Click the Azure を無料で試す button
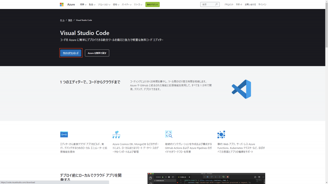This screenshot has width=328, height=184. point(97,53)
